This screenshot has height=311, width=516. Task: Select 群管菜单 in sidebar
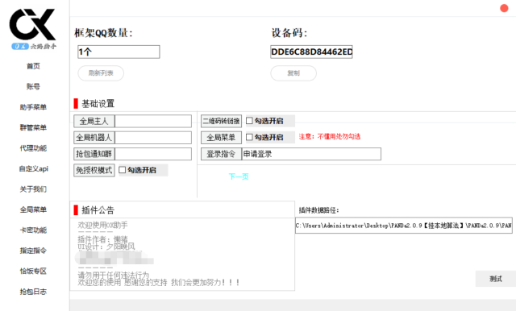(x=33, y=127)
